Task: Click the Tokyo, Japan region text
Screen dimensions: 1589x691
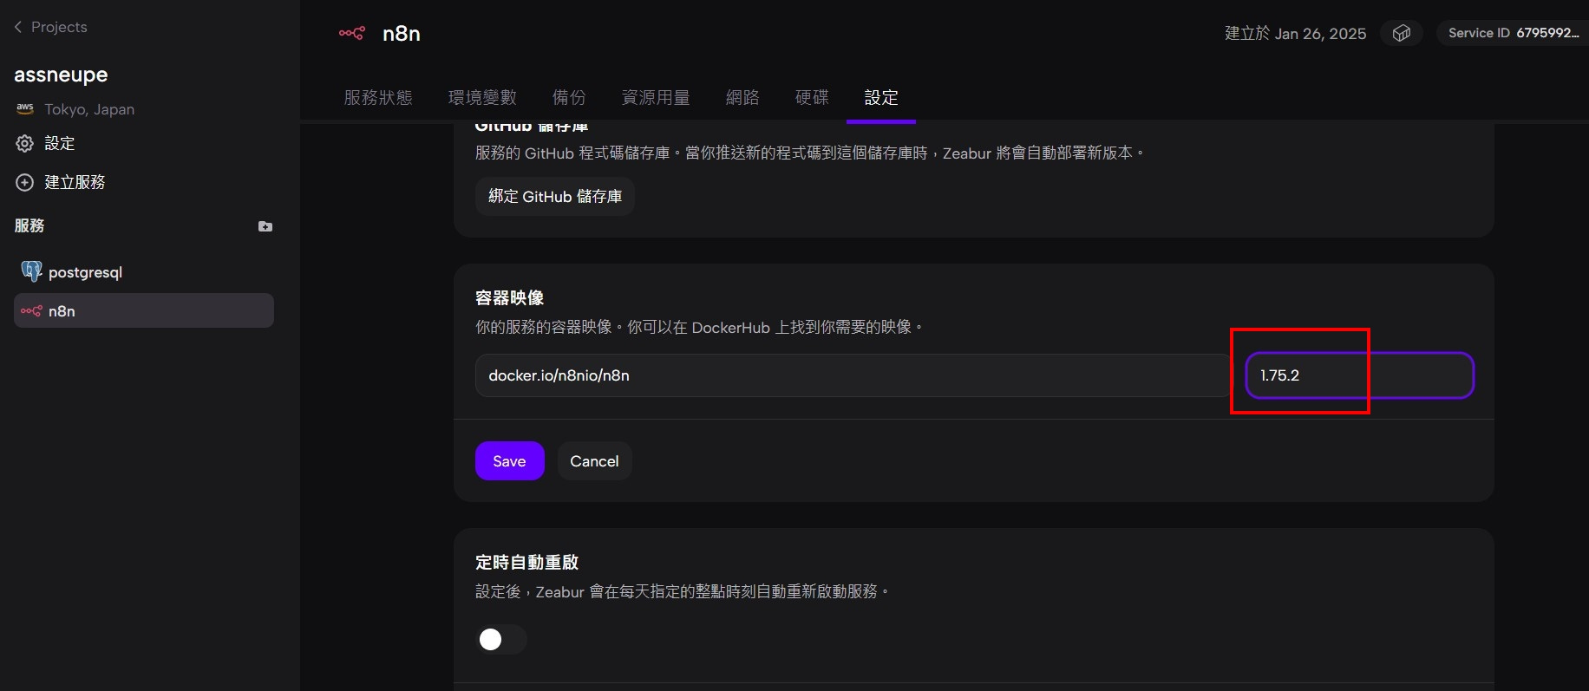Action: click(89, 109)
